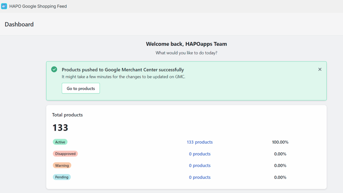Open the Disapproved 0 products link

click(200, 154)
